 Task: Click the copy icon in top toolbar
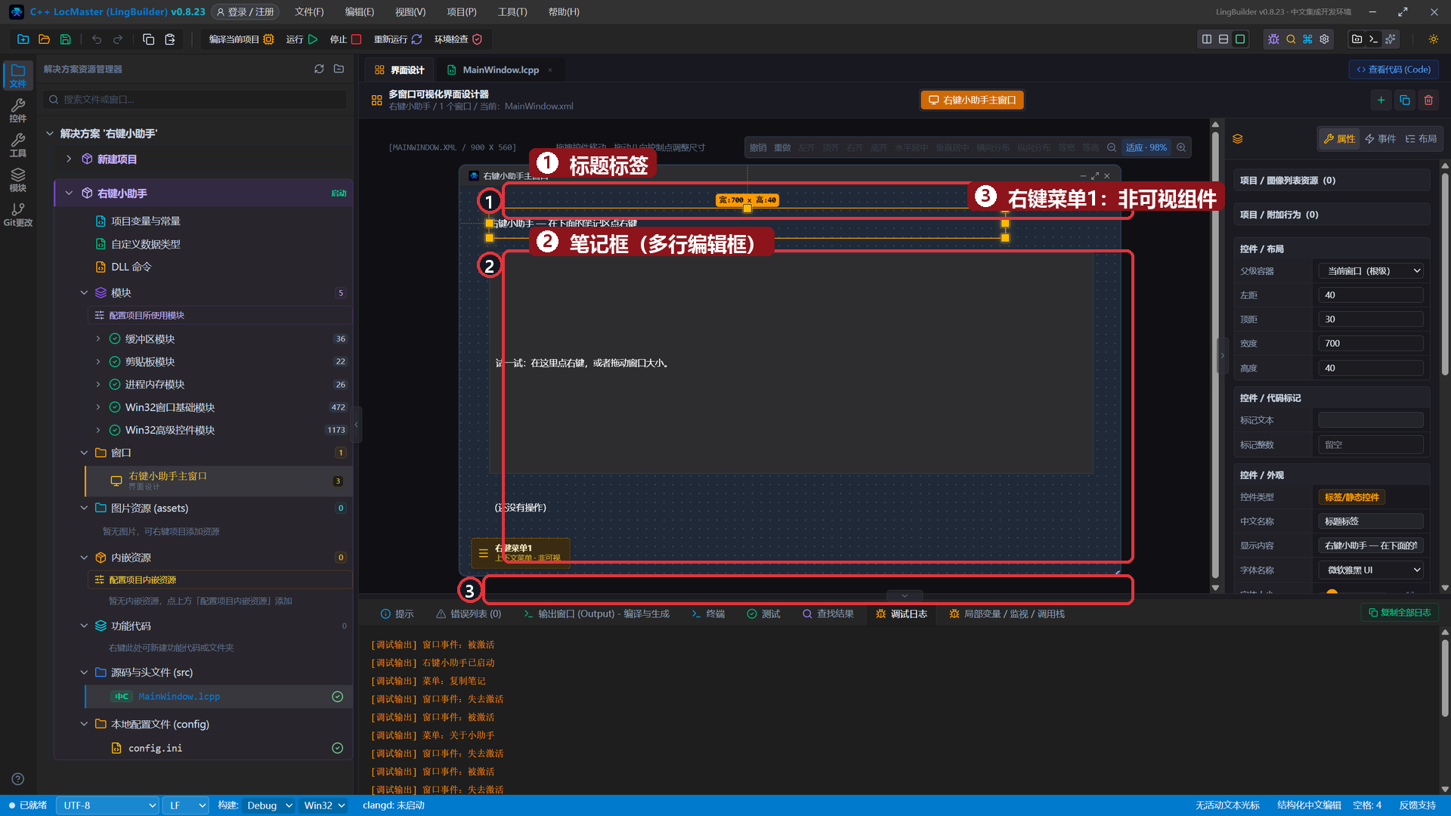click(148, 39)
